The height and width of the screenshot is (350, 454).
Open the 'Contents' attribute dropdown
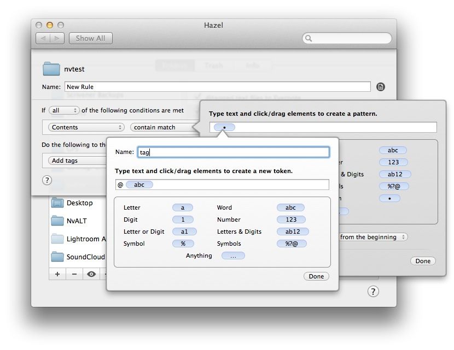(x=86, y=127)
